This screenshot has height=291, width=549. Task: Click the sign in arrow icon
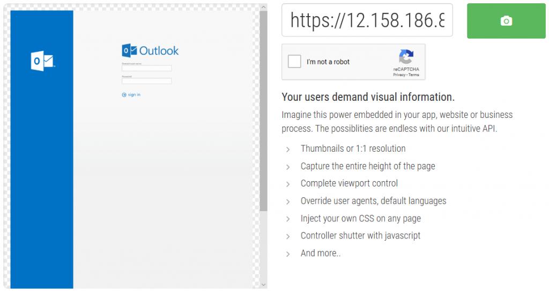click(x=124, y=95)
